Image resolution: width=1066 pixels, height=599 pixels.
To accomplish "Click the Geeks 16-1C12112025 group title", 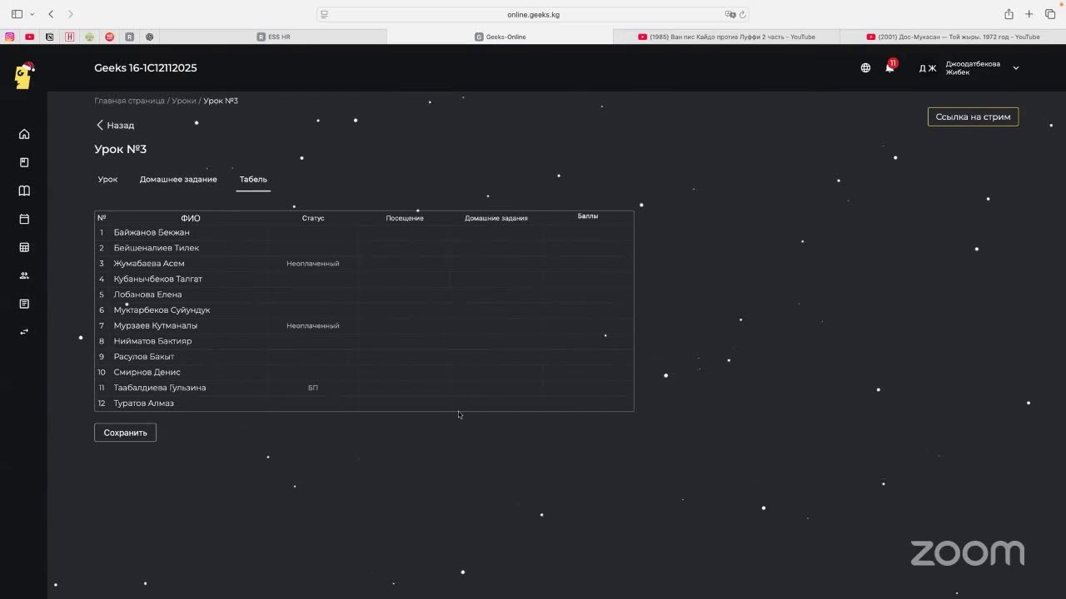I will click(146, 68).
